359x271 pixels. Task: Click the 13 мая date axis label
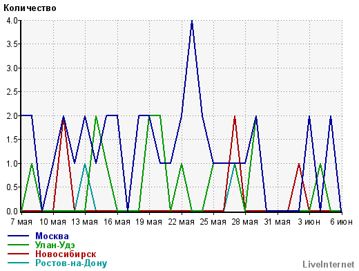pyautogui.click(x=85, y=222)
